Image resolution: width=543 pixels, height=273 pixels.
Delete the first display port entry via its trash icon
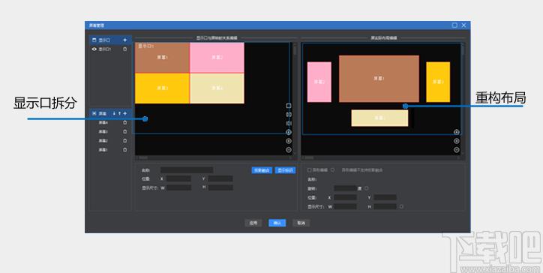125,49
